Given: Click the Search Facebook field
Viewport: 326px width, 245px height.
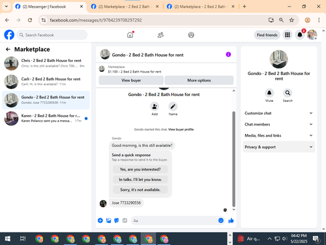Looking at the screenshot, I should coord(52,35).
